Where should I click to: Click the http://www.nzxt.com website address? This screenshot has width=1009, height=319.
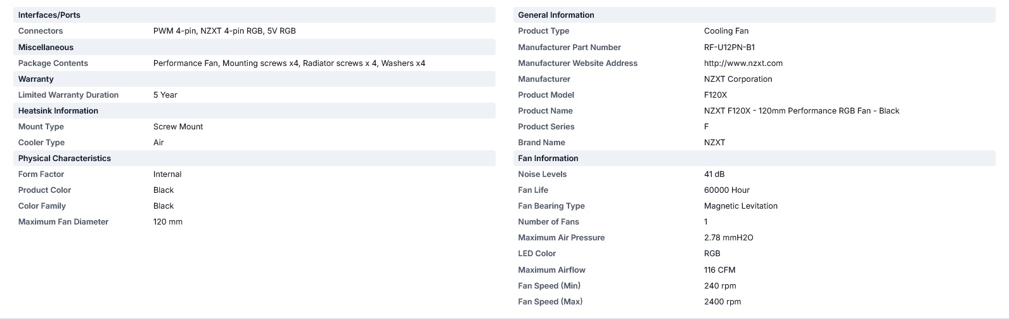(743, 63)
